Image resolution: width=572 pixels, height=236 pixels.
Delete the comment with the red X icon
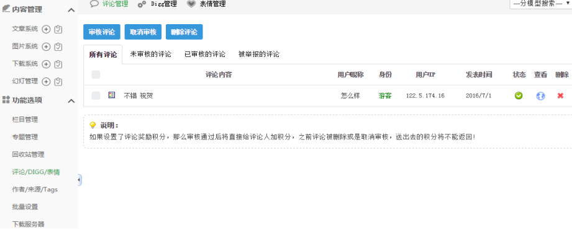pos(560,95)
